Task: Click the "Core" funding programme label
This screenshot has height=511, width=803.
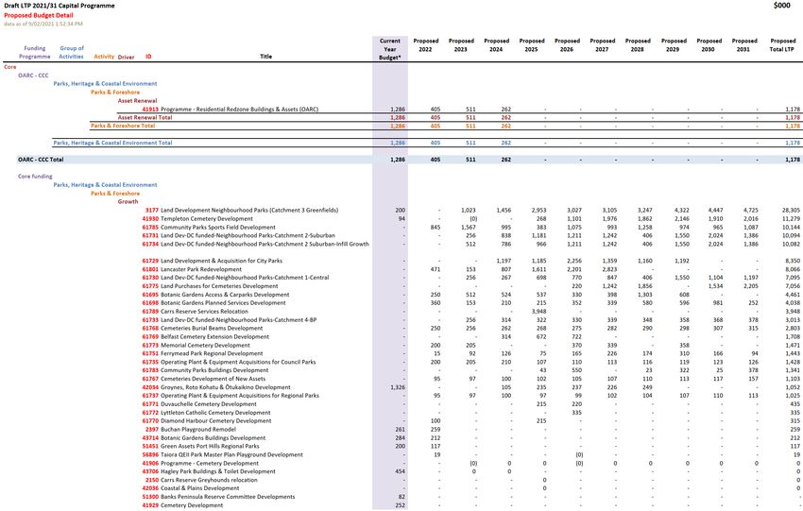Action: (x=10, y=67)
